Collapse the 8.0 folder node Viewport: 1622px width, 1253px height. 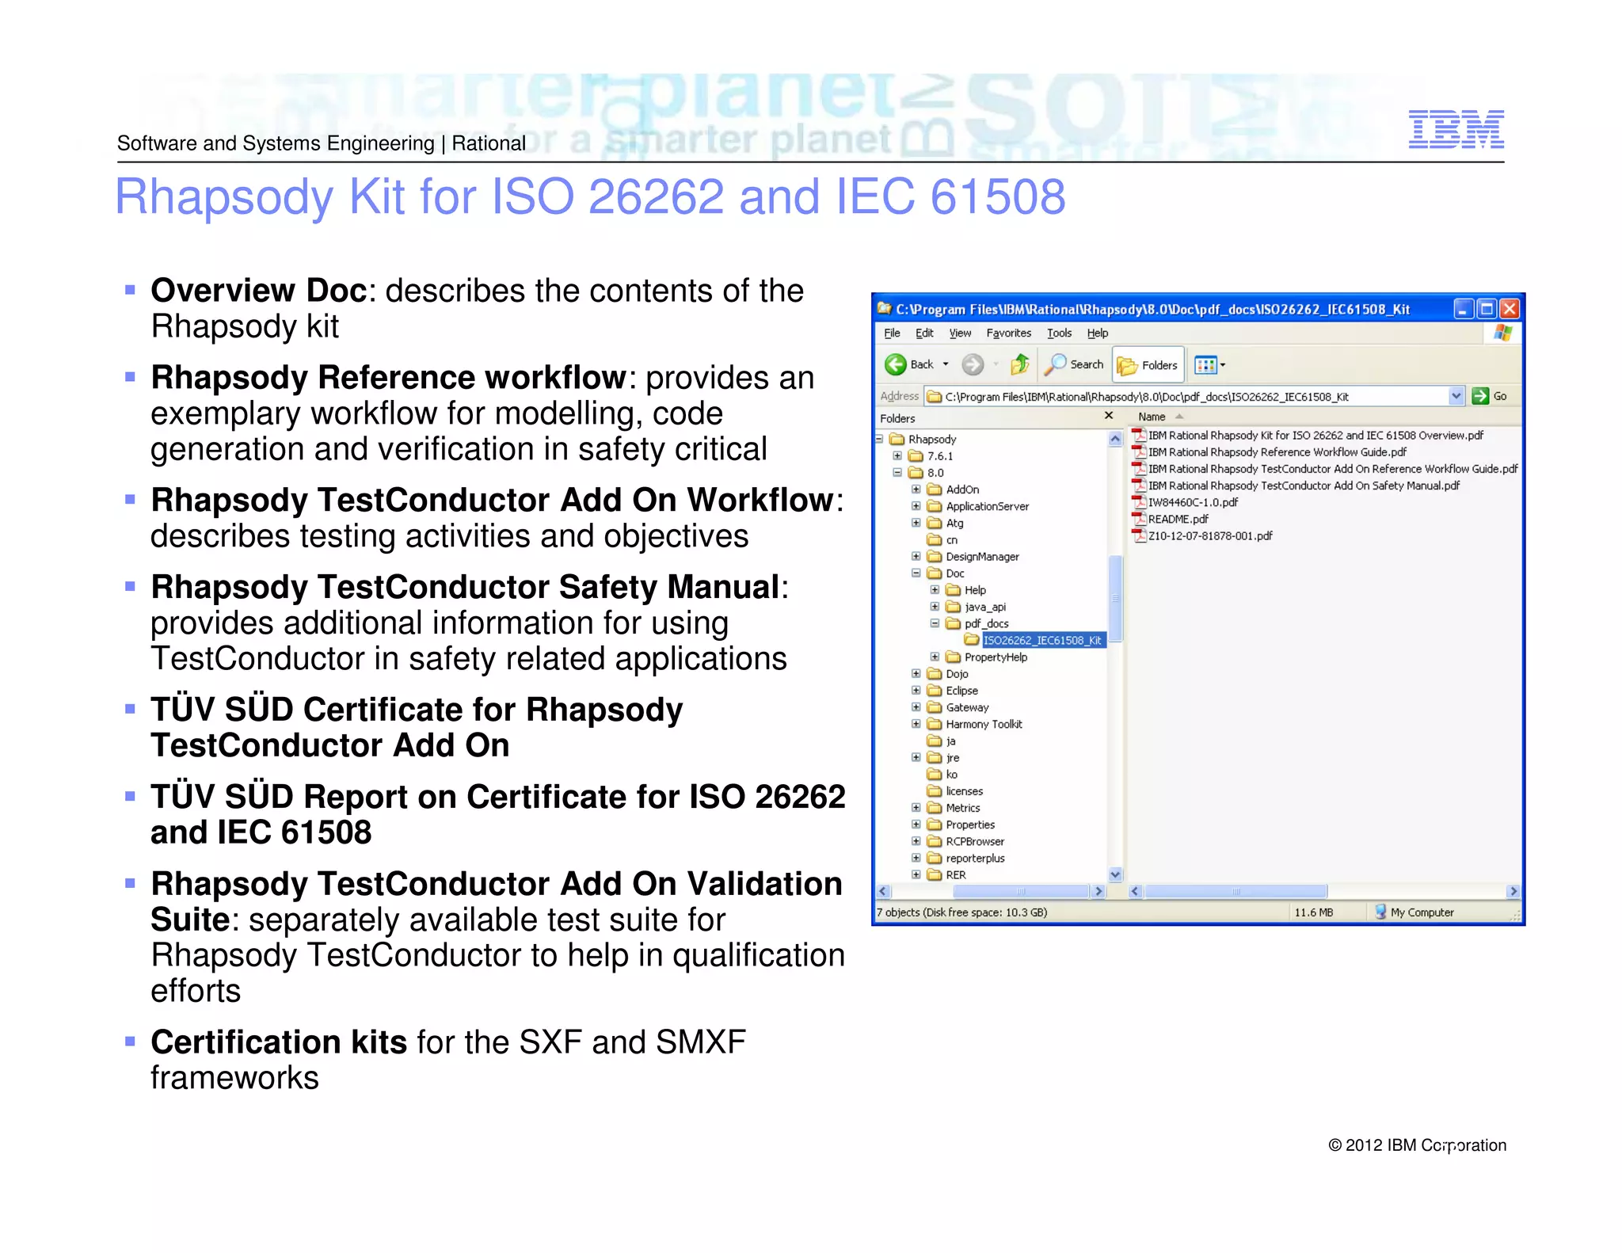coord(897,472)
